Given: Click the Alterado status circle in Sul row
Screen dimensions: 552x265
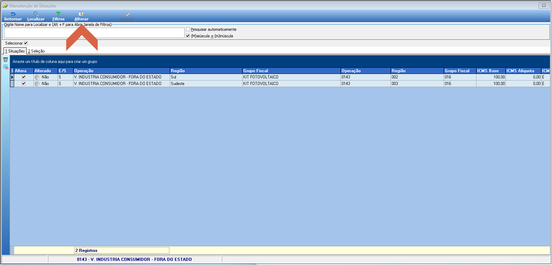Looking at the screenshot, I should pyautogui.click(x=37, y=77).
